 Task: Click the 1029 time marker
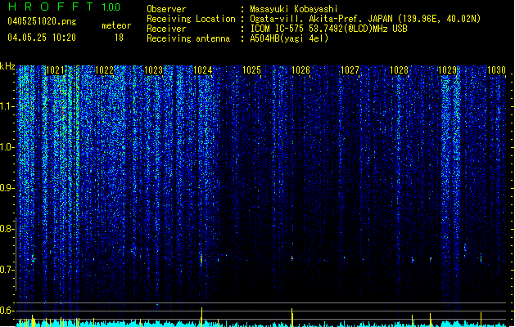coord(448,70)
